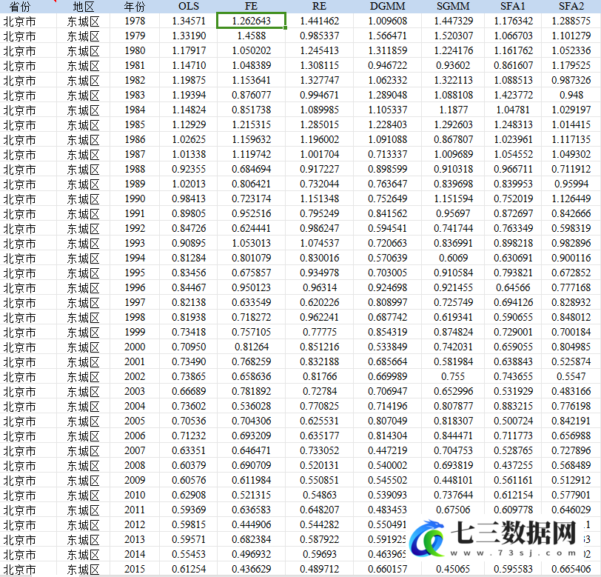
Task: Click OLS value 0.59571
Action: coord(189,540)
